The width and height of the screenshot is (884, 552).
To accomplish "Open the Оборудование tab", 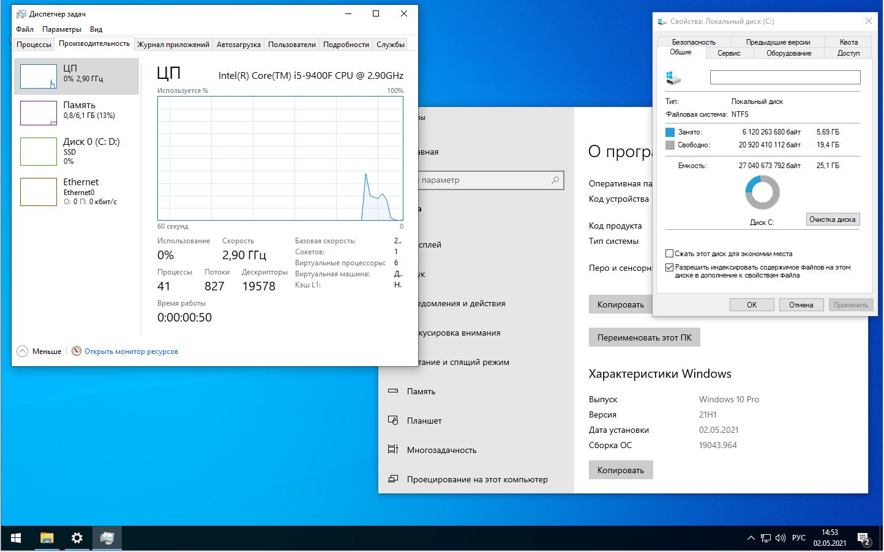I will tap(788, 53).
